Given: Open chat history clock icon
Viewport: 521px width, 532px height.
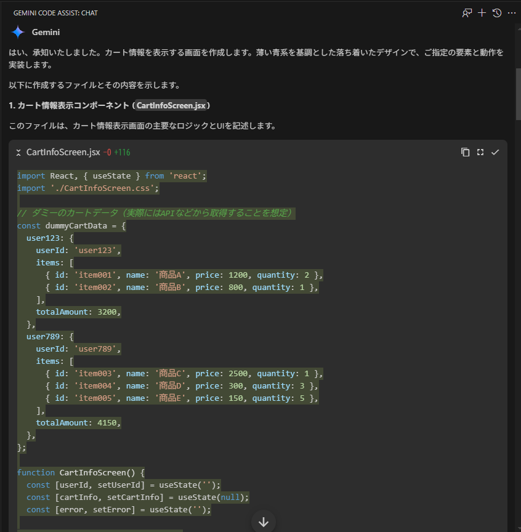Looking at the screenshot, I should tap(497, 13).
